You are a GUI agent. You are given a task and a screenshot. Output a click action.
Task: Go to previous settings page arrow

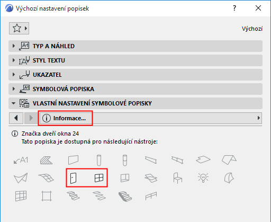click(16, 118)
